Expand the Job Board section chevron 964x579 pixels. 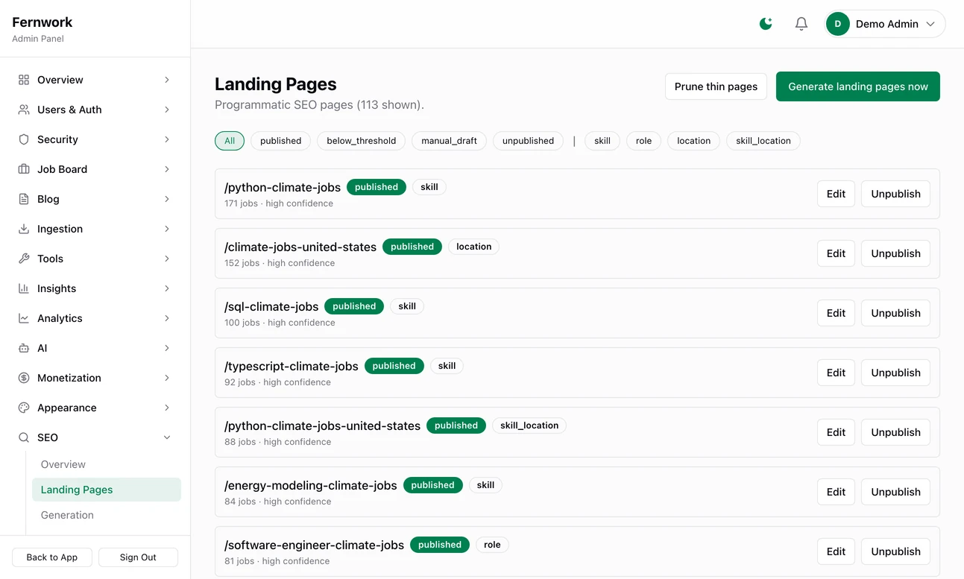[x=167, y=169]
